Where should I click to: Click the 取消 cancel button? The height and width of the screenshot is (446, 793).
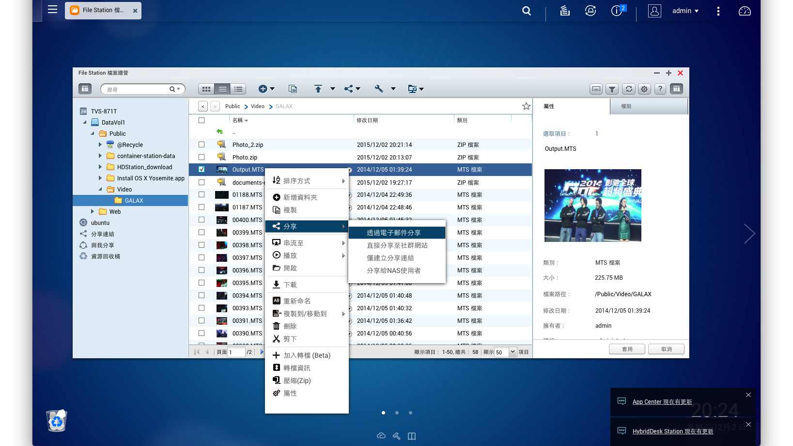(x=667, y=349)
